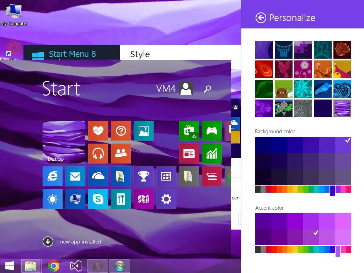Click the VM4 user account picture
The height and width of the screenshot is (273, 364).
186,89
